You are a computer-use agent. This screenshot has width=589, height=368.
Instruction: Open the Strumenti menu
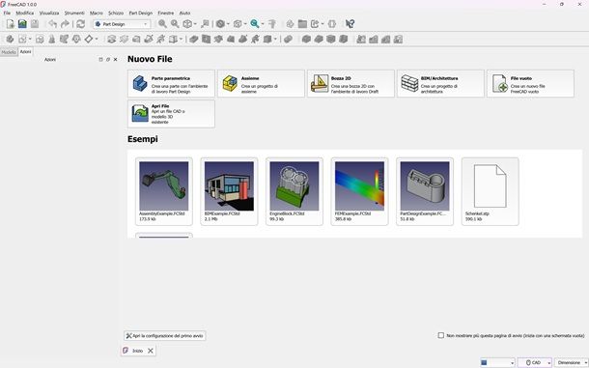pyautogui.click(x=74, y=13)
